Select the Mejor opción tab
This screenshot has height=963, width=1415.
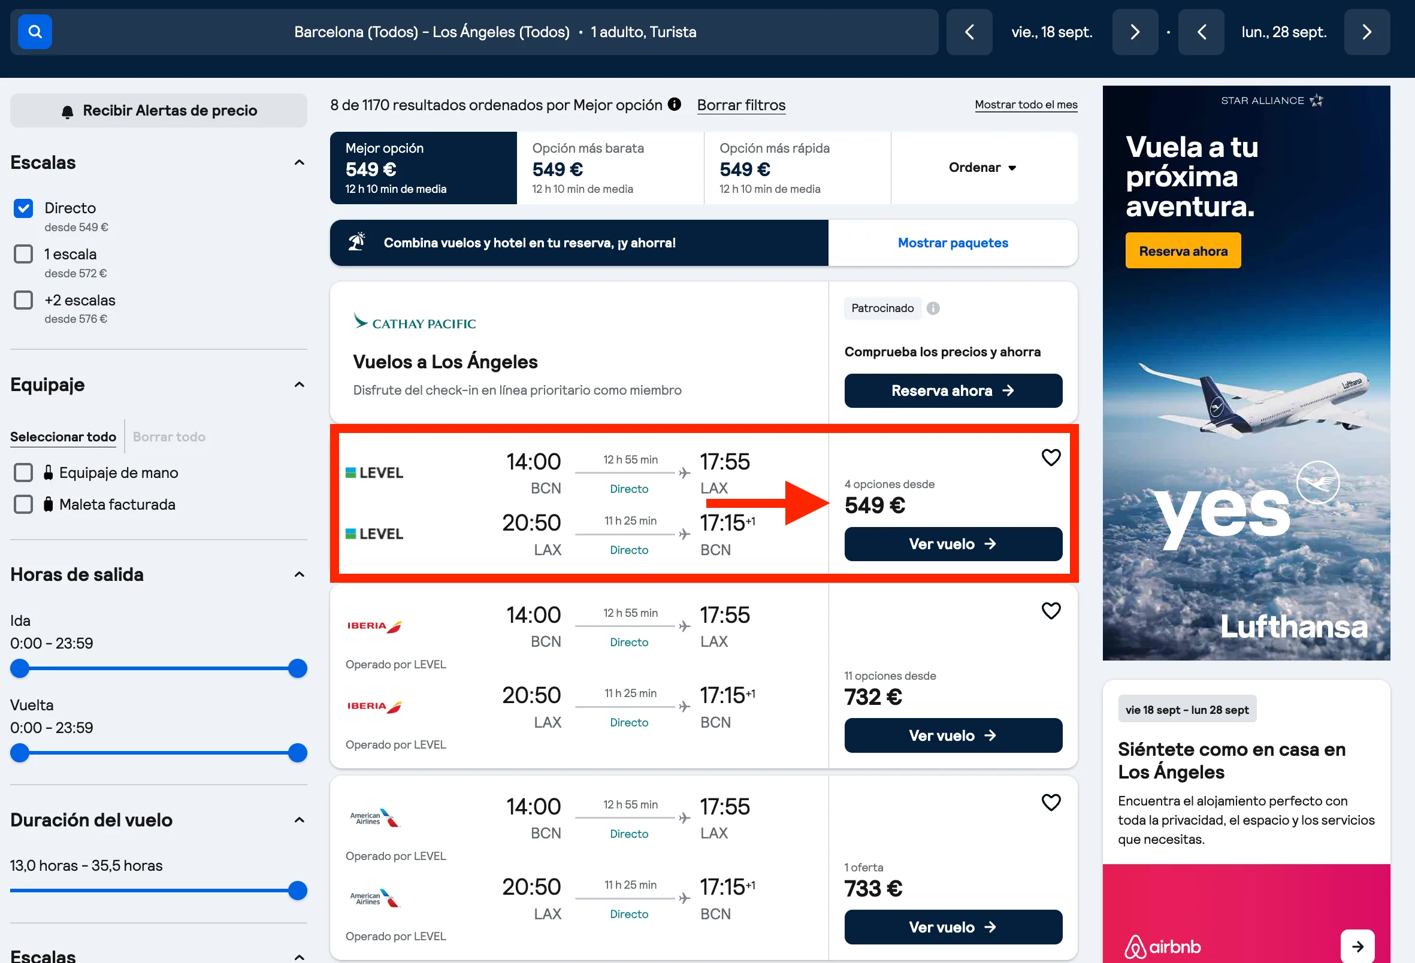tap(423, 168)
